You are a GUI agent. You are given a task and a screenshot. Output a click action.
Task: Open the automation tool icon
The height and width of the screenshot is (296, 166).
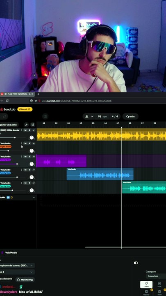click(26, 125)
